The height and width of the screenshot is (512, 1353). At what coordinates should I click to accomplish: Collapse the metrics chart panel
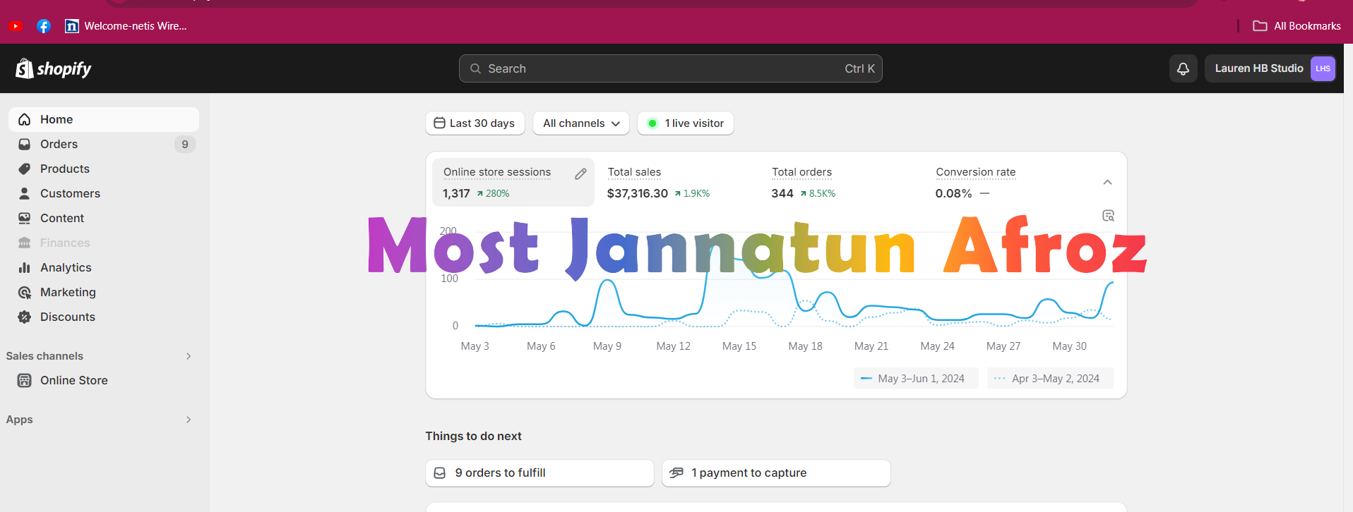(x=1107, y=183)
